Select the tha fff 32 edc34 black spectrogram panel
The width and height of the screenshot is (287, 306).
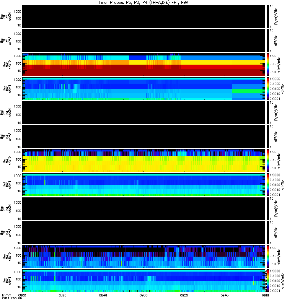143,16
